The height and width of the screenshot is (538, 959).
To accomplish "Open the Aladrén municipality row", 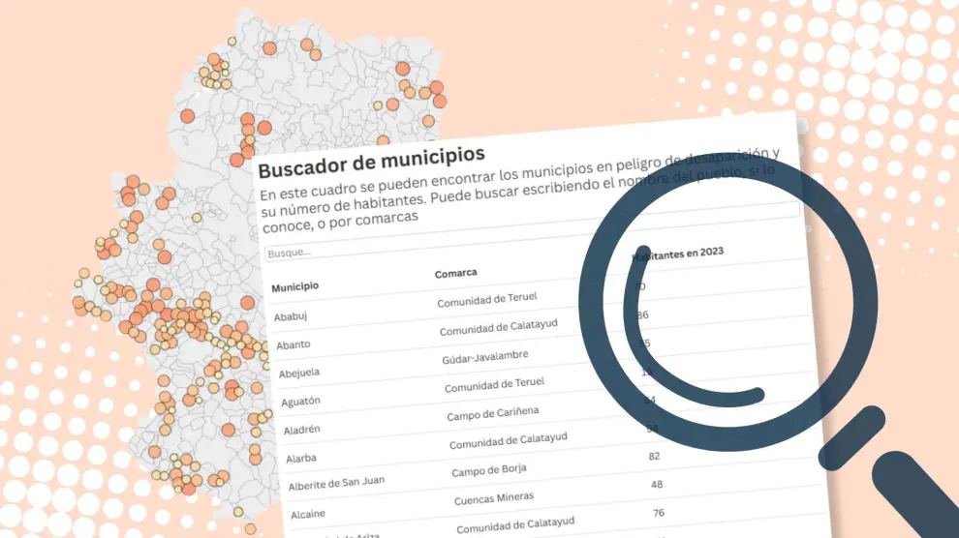I will click(x=302, y=430).
